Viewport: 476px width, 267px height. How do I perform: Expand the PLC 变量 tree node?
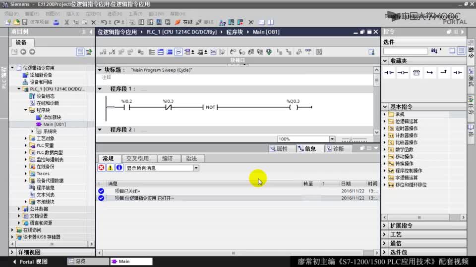26,145
